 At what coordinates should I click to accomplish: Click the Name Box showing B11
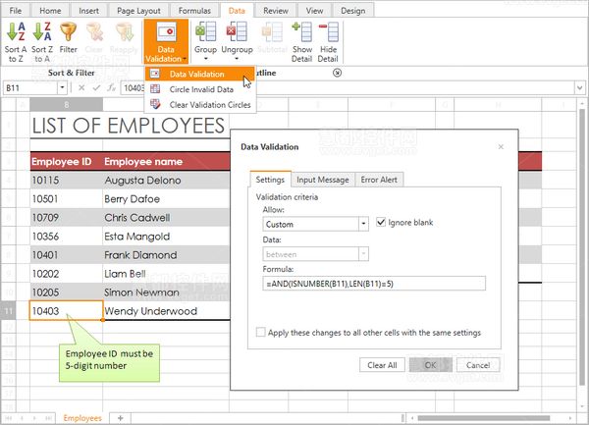[x=30, y=88]
